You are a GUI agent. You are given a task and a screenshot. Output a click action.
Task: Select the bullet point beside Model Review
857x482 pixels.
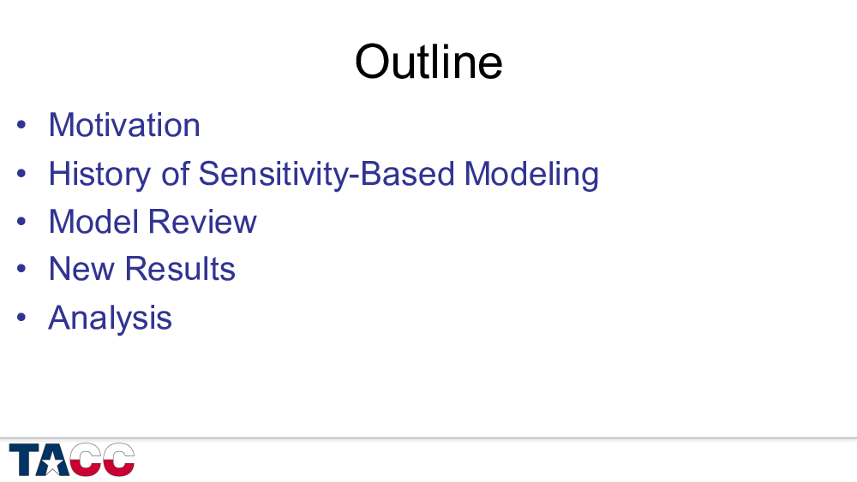(x=21, y=222)
